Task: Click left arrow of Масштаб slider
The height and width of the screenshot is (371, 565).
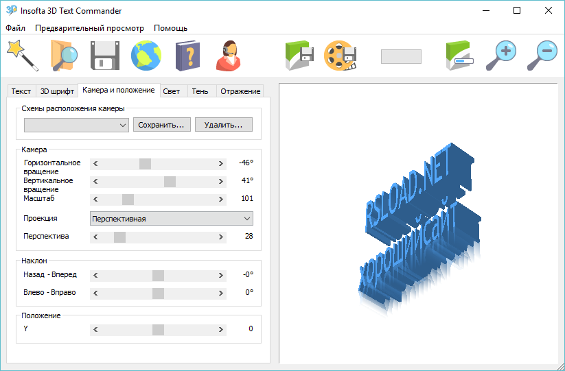Action: [95, 200]
